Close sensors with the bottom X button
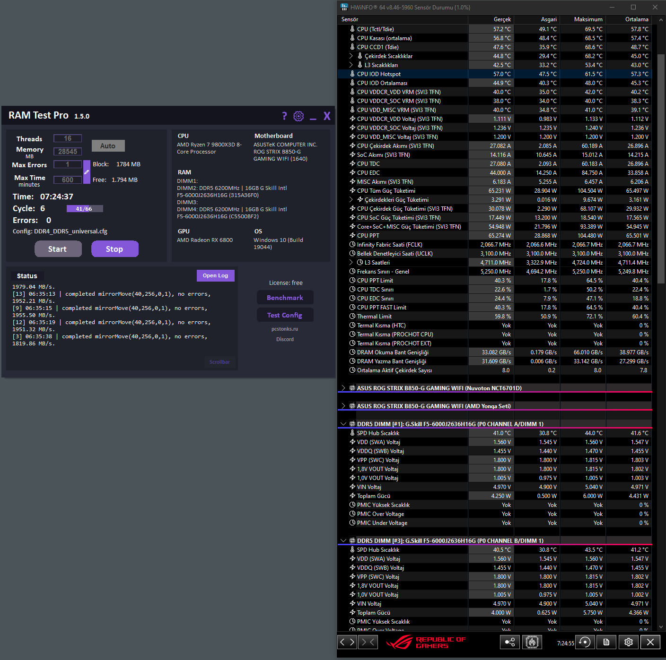This screenshot has width=666, height=660. (x=650, y=642)
